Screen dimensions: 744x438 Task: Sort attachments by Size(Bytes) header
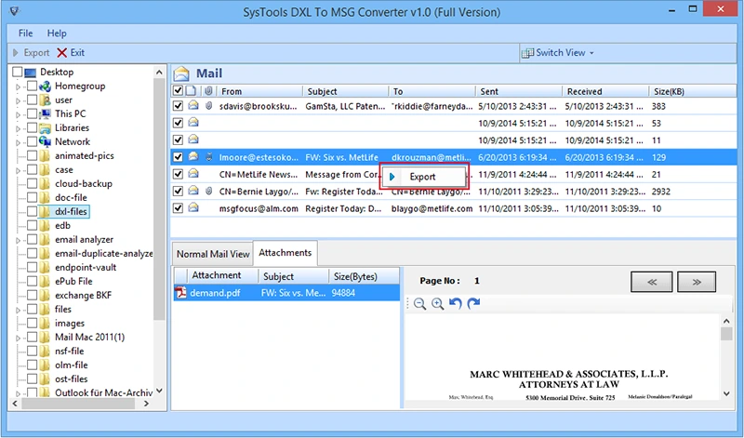click(364, 276)
